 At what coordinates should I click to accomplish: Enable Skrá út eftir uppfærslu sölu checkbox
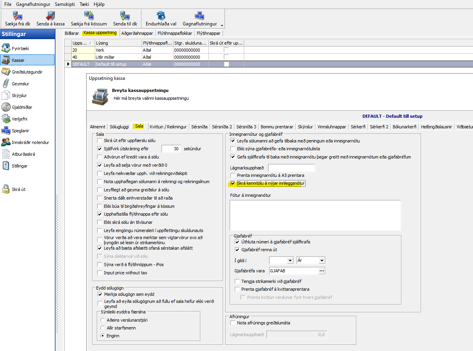(x=100, y=140)
